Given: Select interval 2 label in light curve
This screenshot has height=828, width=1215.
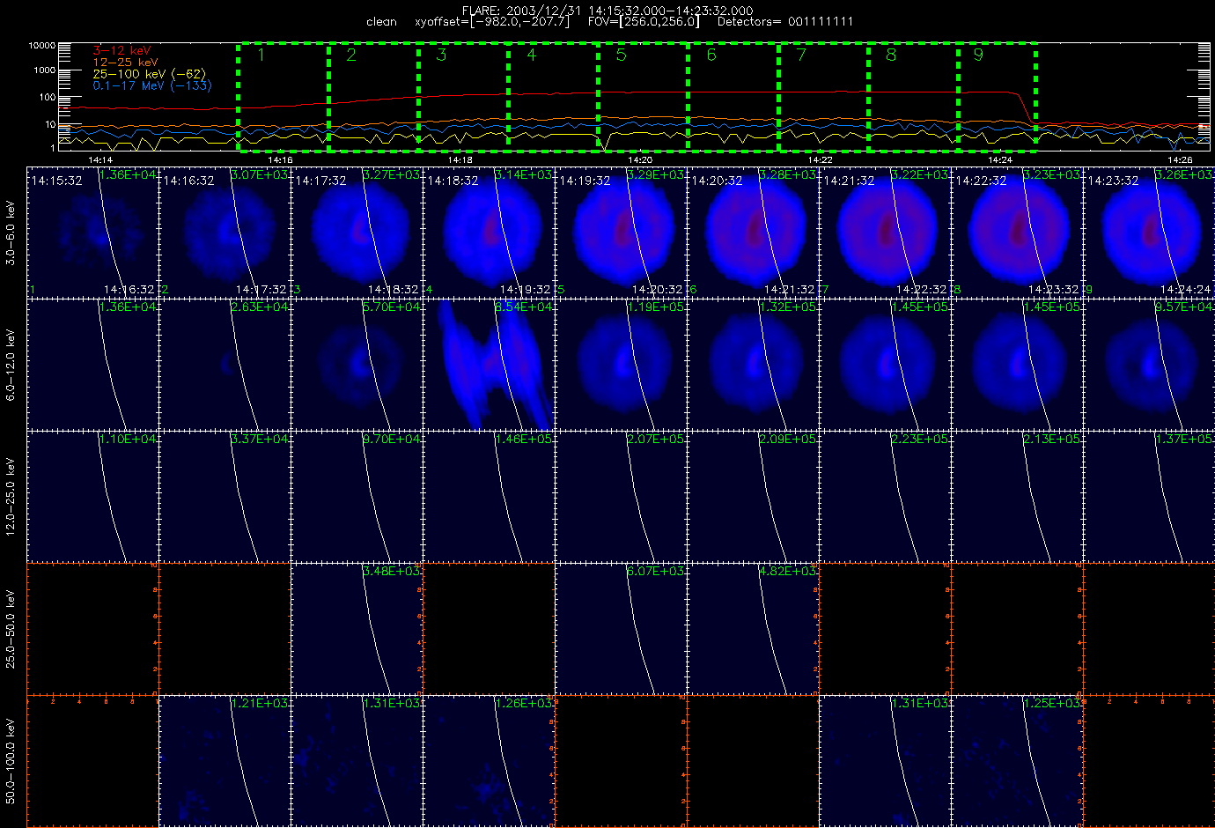Looking at the screenshot, I should tap(351, 55).
